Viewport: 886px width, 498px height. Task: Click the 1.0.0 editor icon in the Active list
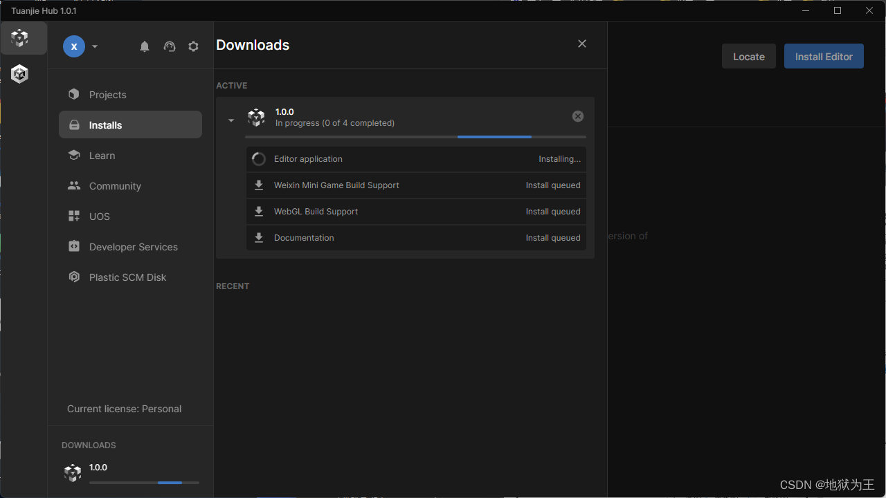click(x=257, y=118)
